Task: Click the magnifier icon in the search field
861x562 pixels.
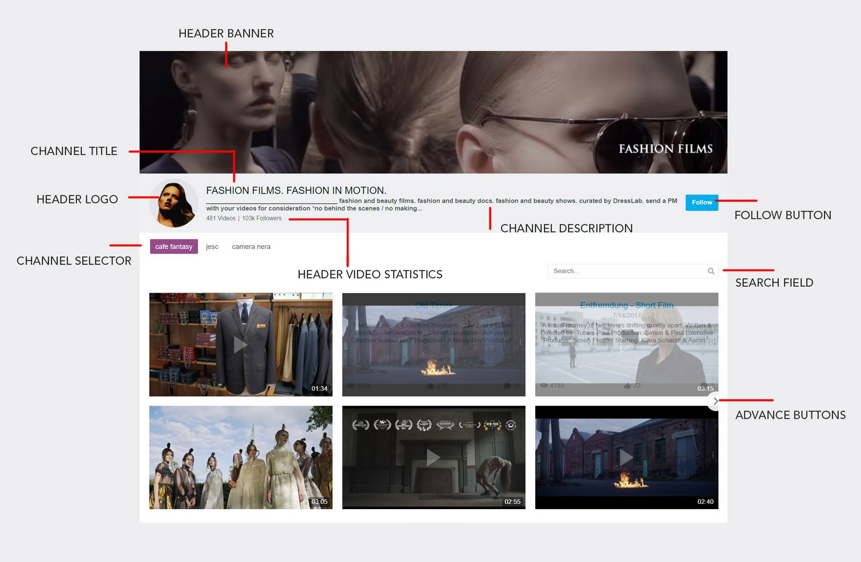Action: coord(711,271)
